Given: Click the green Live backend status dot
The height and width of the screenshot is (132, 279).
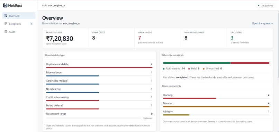Looking at the screenshot, I should (x=259, y=6).
